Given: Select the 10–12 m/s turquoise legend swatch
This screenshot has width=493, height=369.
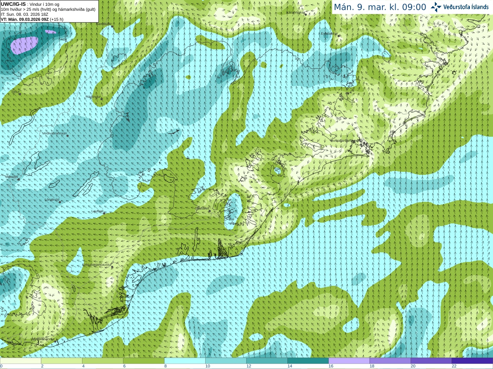Looking at the screenshot, I should point(226,361).
